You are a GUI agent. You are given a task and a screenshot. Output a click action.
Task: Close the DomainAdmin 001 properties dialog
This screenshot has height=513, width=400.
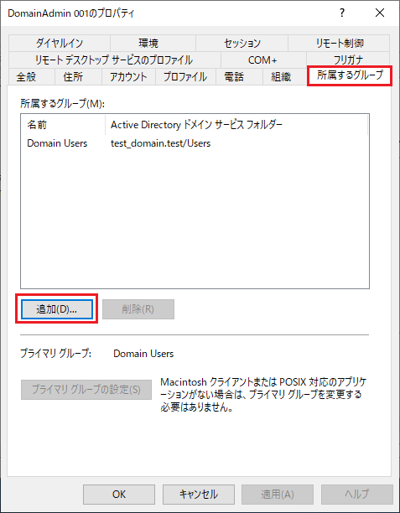tap(380, 13)
